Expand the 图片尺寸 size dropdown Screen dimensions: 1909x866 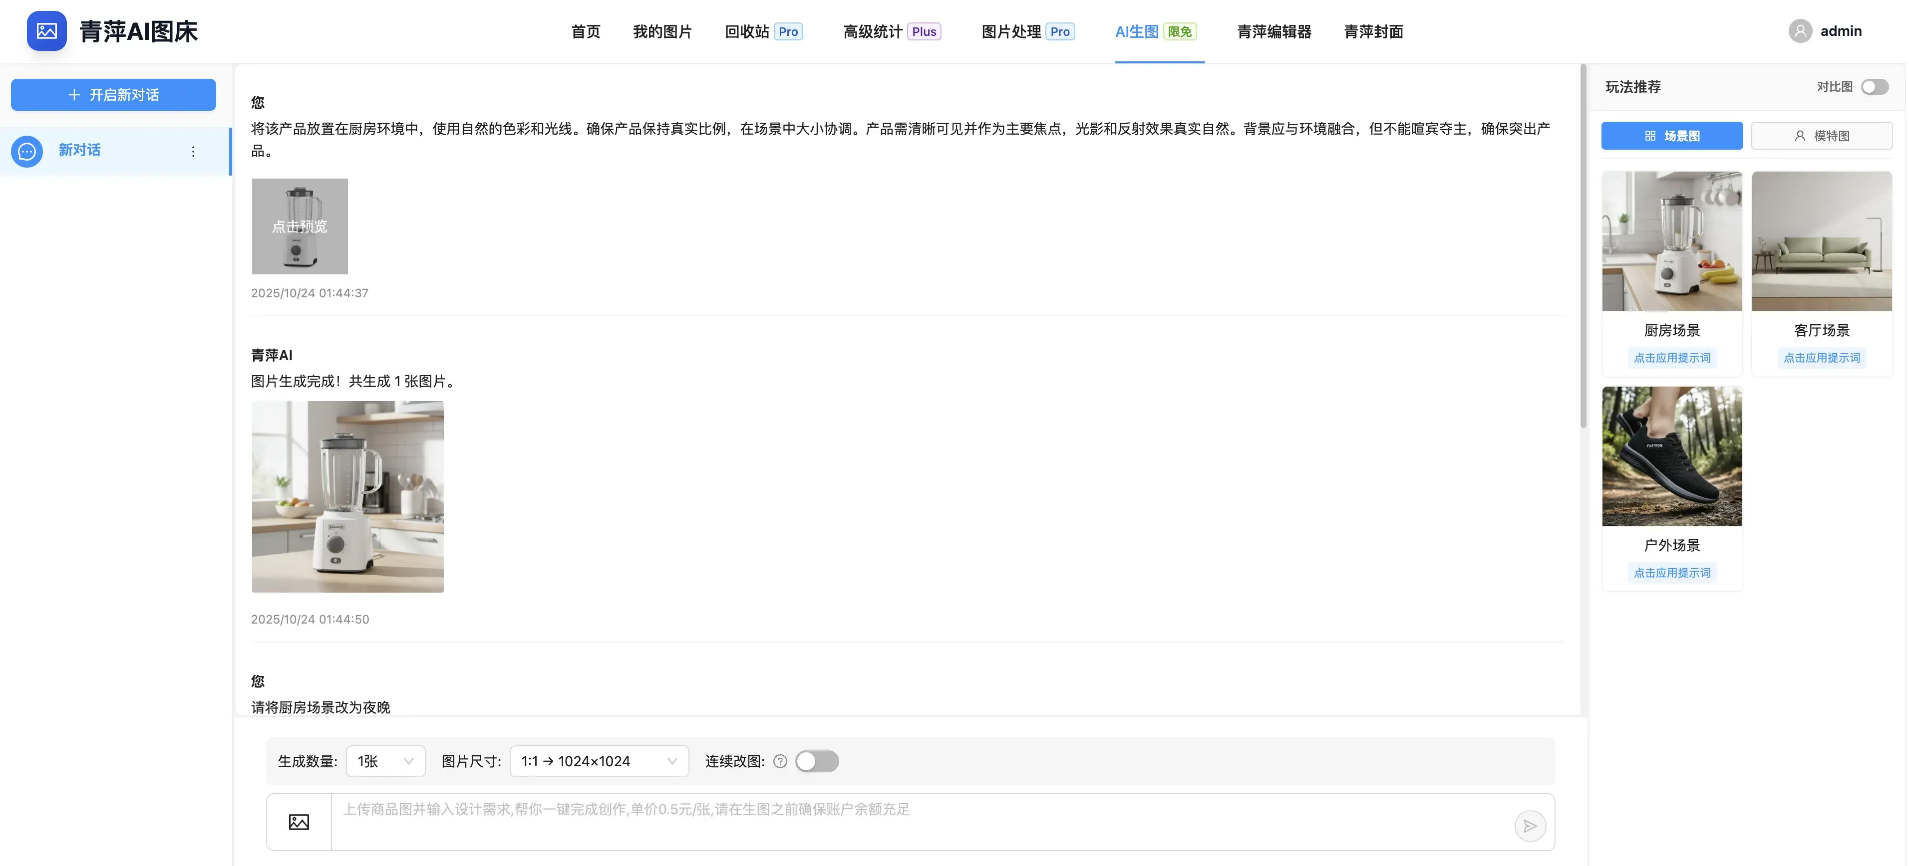(x=599, y=762)
